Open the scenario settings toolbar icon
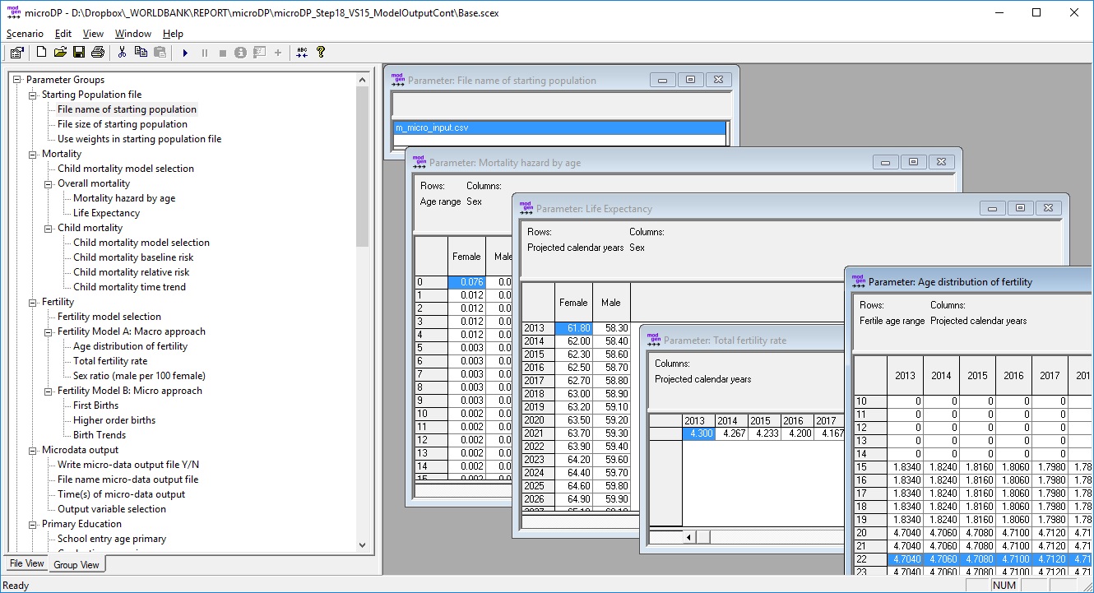 pos(16,53)
